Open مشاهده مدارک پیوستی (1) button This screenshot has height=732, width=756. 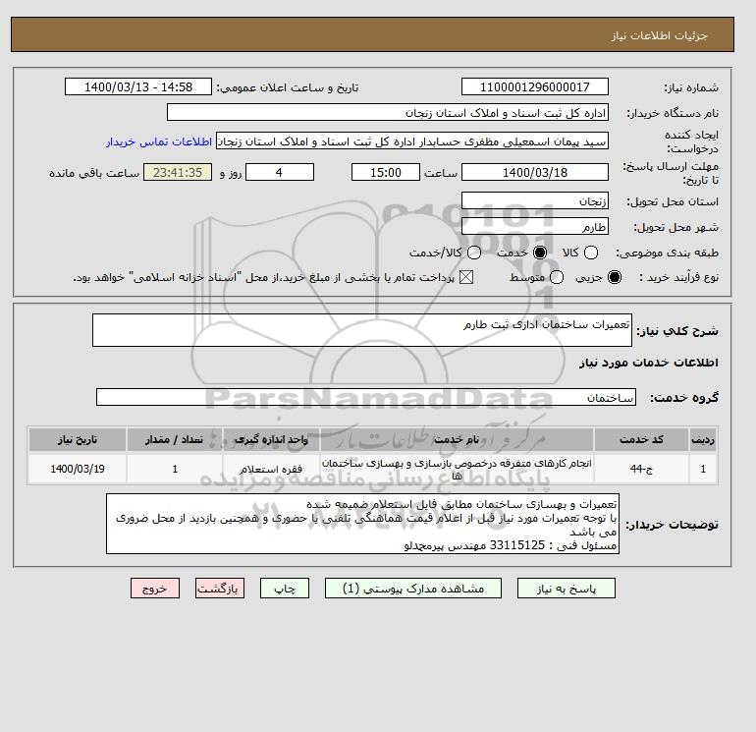[x=413, y=589]
